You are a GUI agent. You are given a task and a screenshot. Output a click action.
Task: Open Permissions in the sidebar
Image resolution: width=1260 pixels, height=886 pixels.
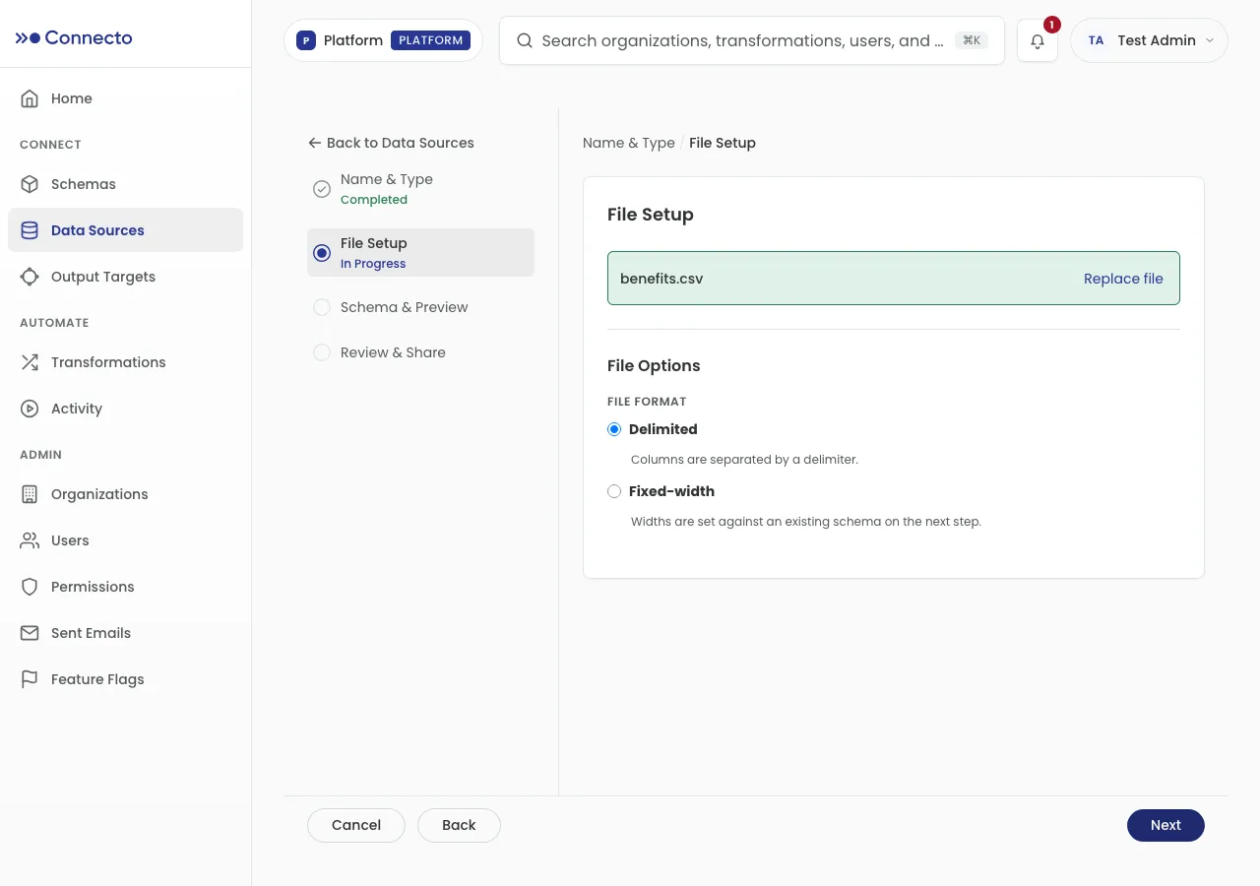coord(125,587)
